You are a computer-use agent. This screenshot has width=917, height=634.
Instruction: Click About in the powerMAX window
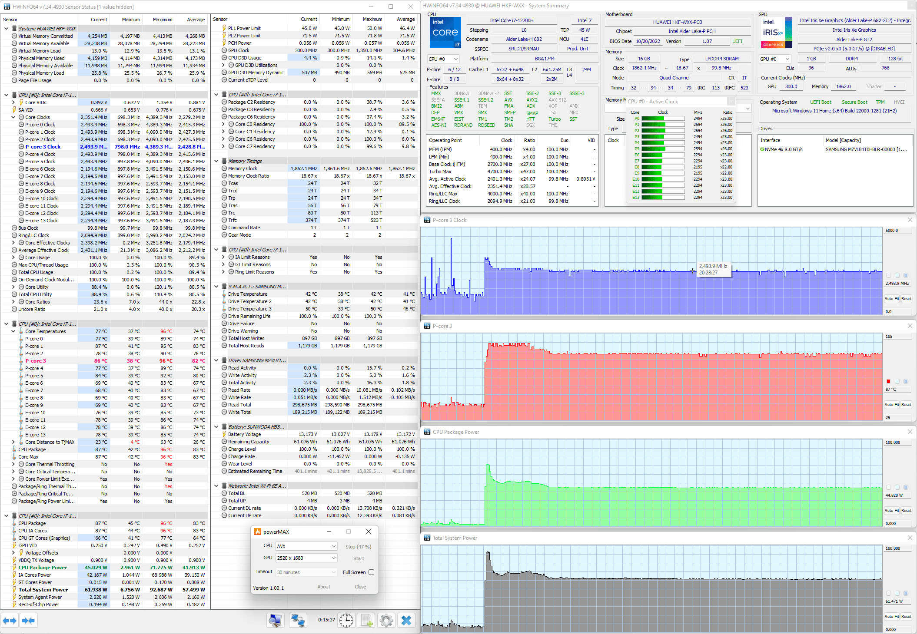[323, 587]
